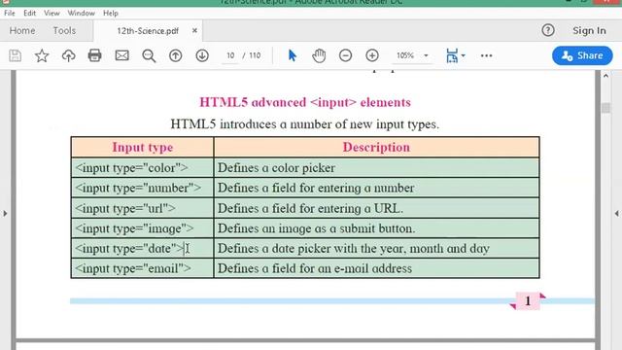Click the vertical scrollbar thumb
The height and width of the screenshot is (350, 622).
(x=605, y=108)
